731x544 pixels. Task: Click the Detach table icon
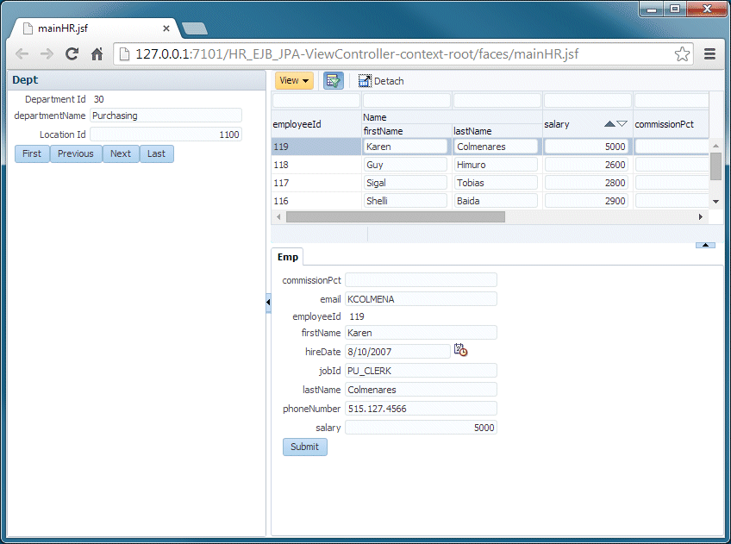pos(365,81)
